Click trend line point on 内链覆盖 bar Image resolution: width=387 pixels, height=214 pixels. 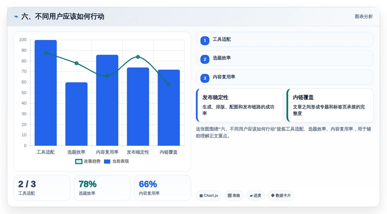point(169,84)
